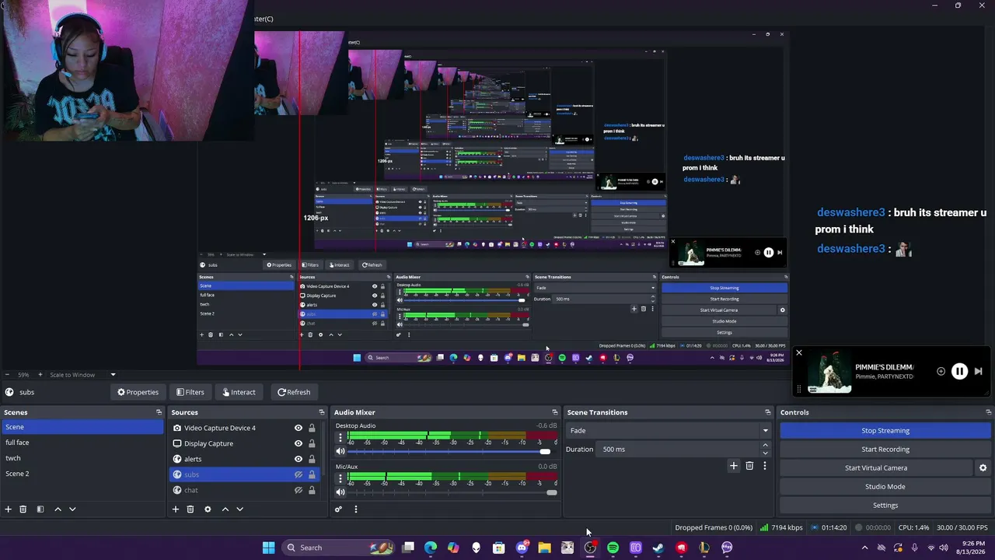Remove the selected source with the trash icon

tap(190, 509)
